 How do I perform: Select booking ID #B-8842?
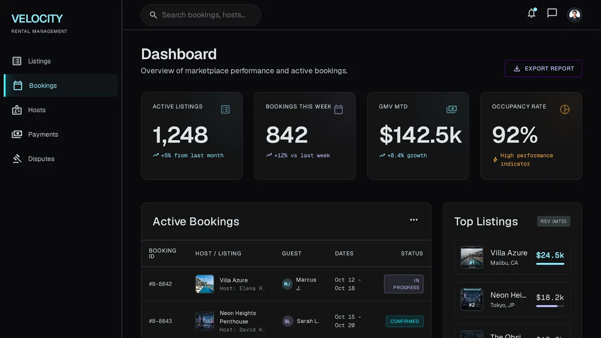160,284
